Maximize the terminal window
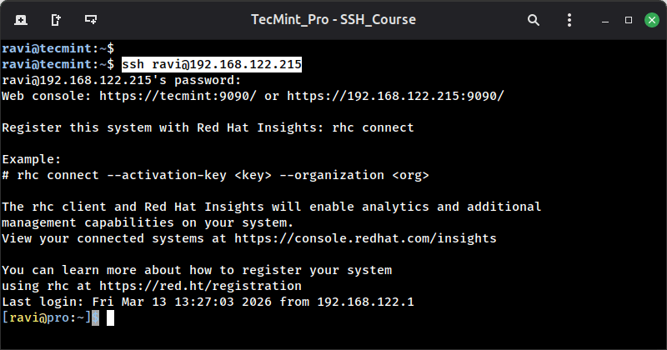Image resolution: width=667 pixels, height=350 pixels. [627, 18]
